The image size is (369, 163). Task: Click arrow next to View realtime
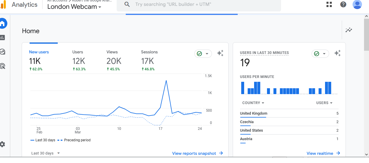tap(338, 153)
